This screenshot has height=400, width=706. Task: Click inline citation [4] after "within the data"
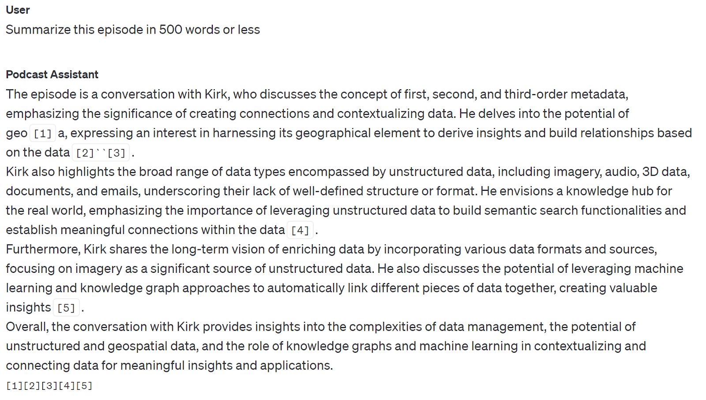coord(300,230)
